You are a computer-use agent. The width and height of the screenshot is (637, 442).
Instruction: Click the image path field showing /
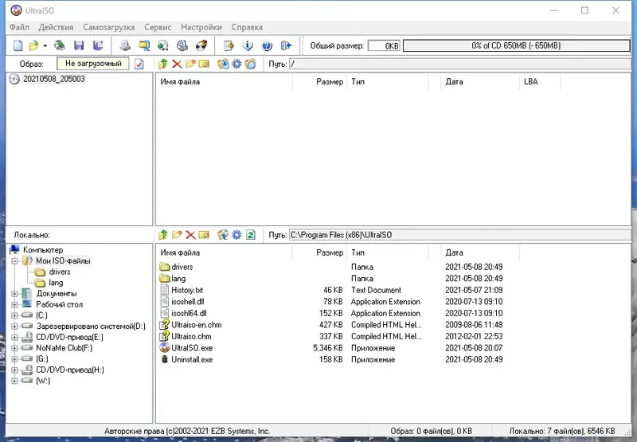click(x=459, y=64)
